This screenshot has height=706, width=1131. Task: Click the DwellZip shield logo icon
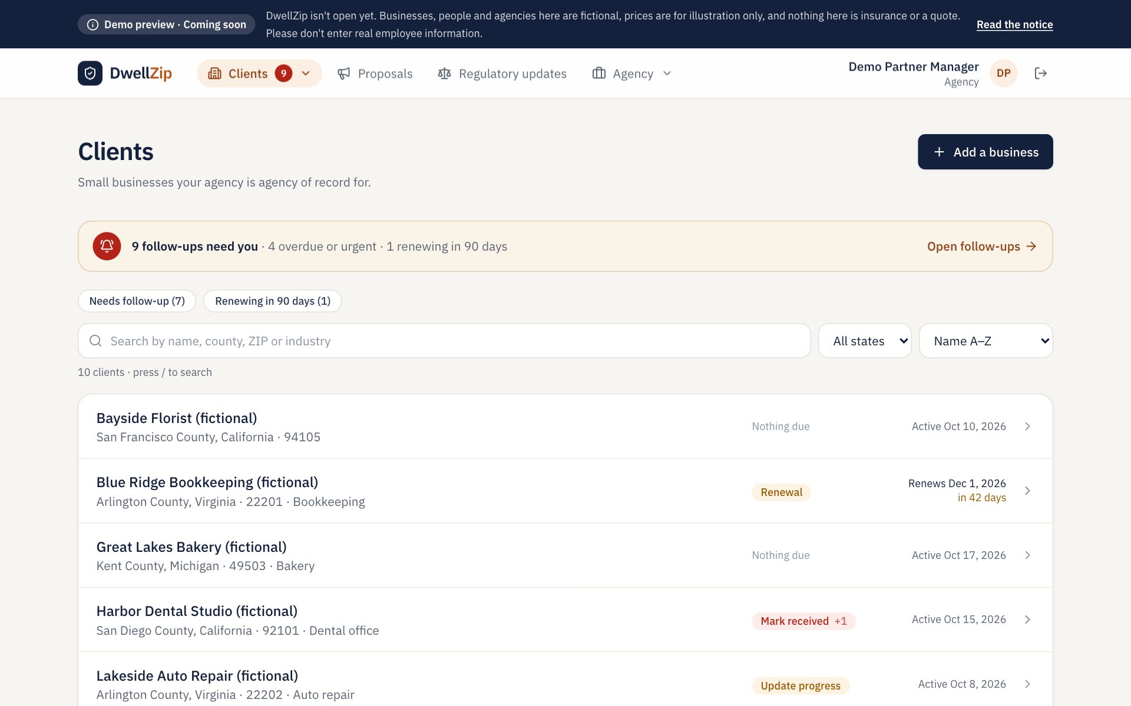pyautogui.click(x=90, y=74)
